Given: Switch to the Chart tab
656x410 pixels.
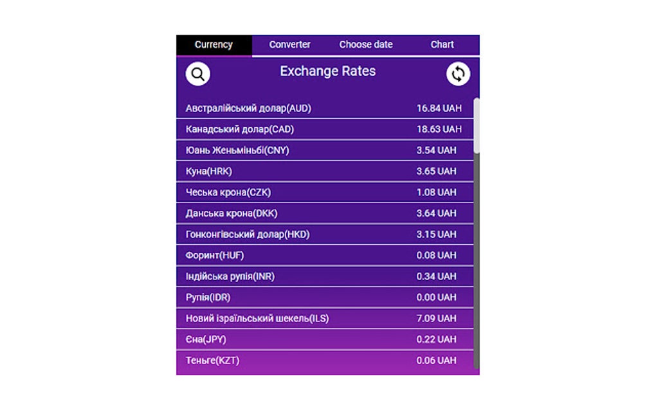Looking at the screenshot, I should tap(442, 45).
